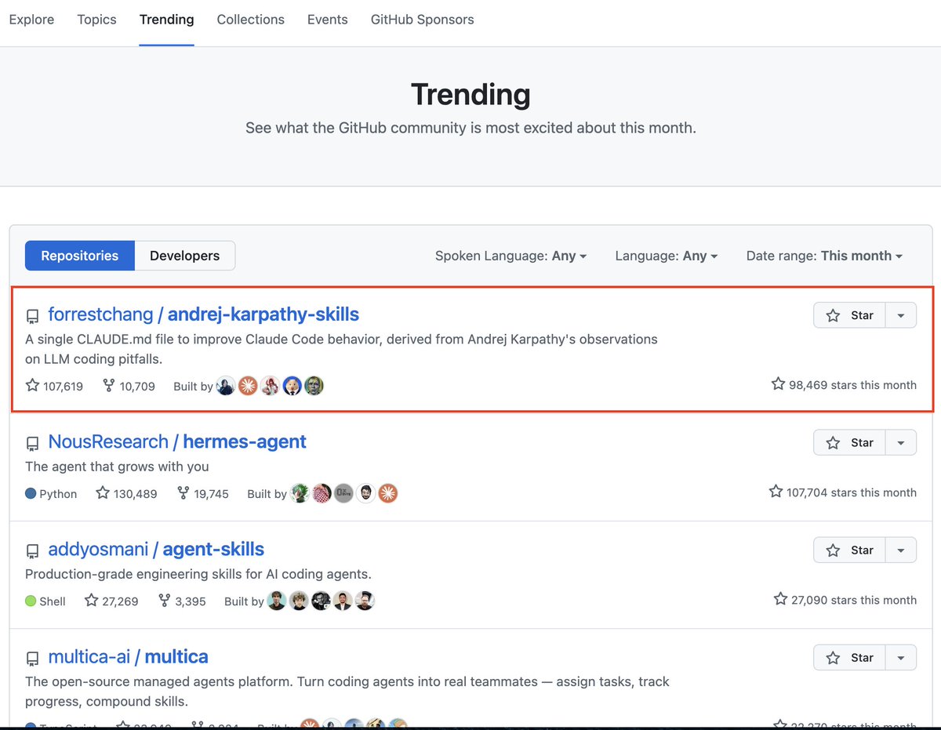Viewport: 941px width, 730px height.
Task: Open the gray 0x avatar in hermes-agent row
Action: point(343,493)
